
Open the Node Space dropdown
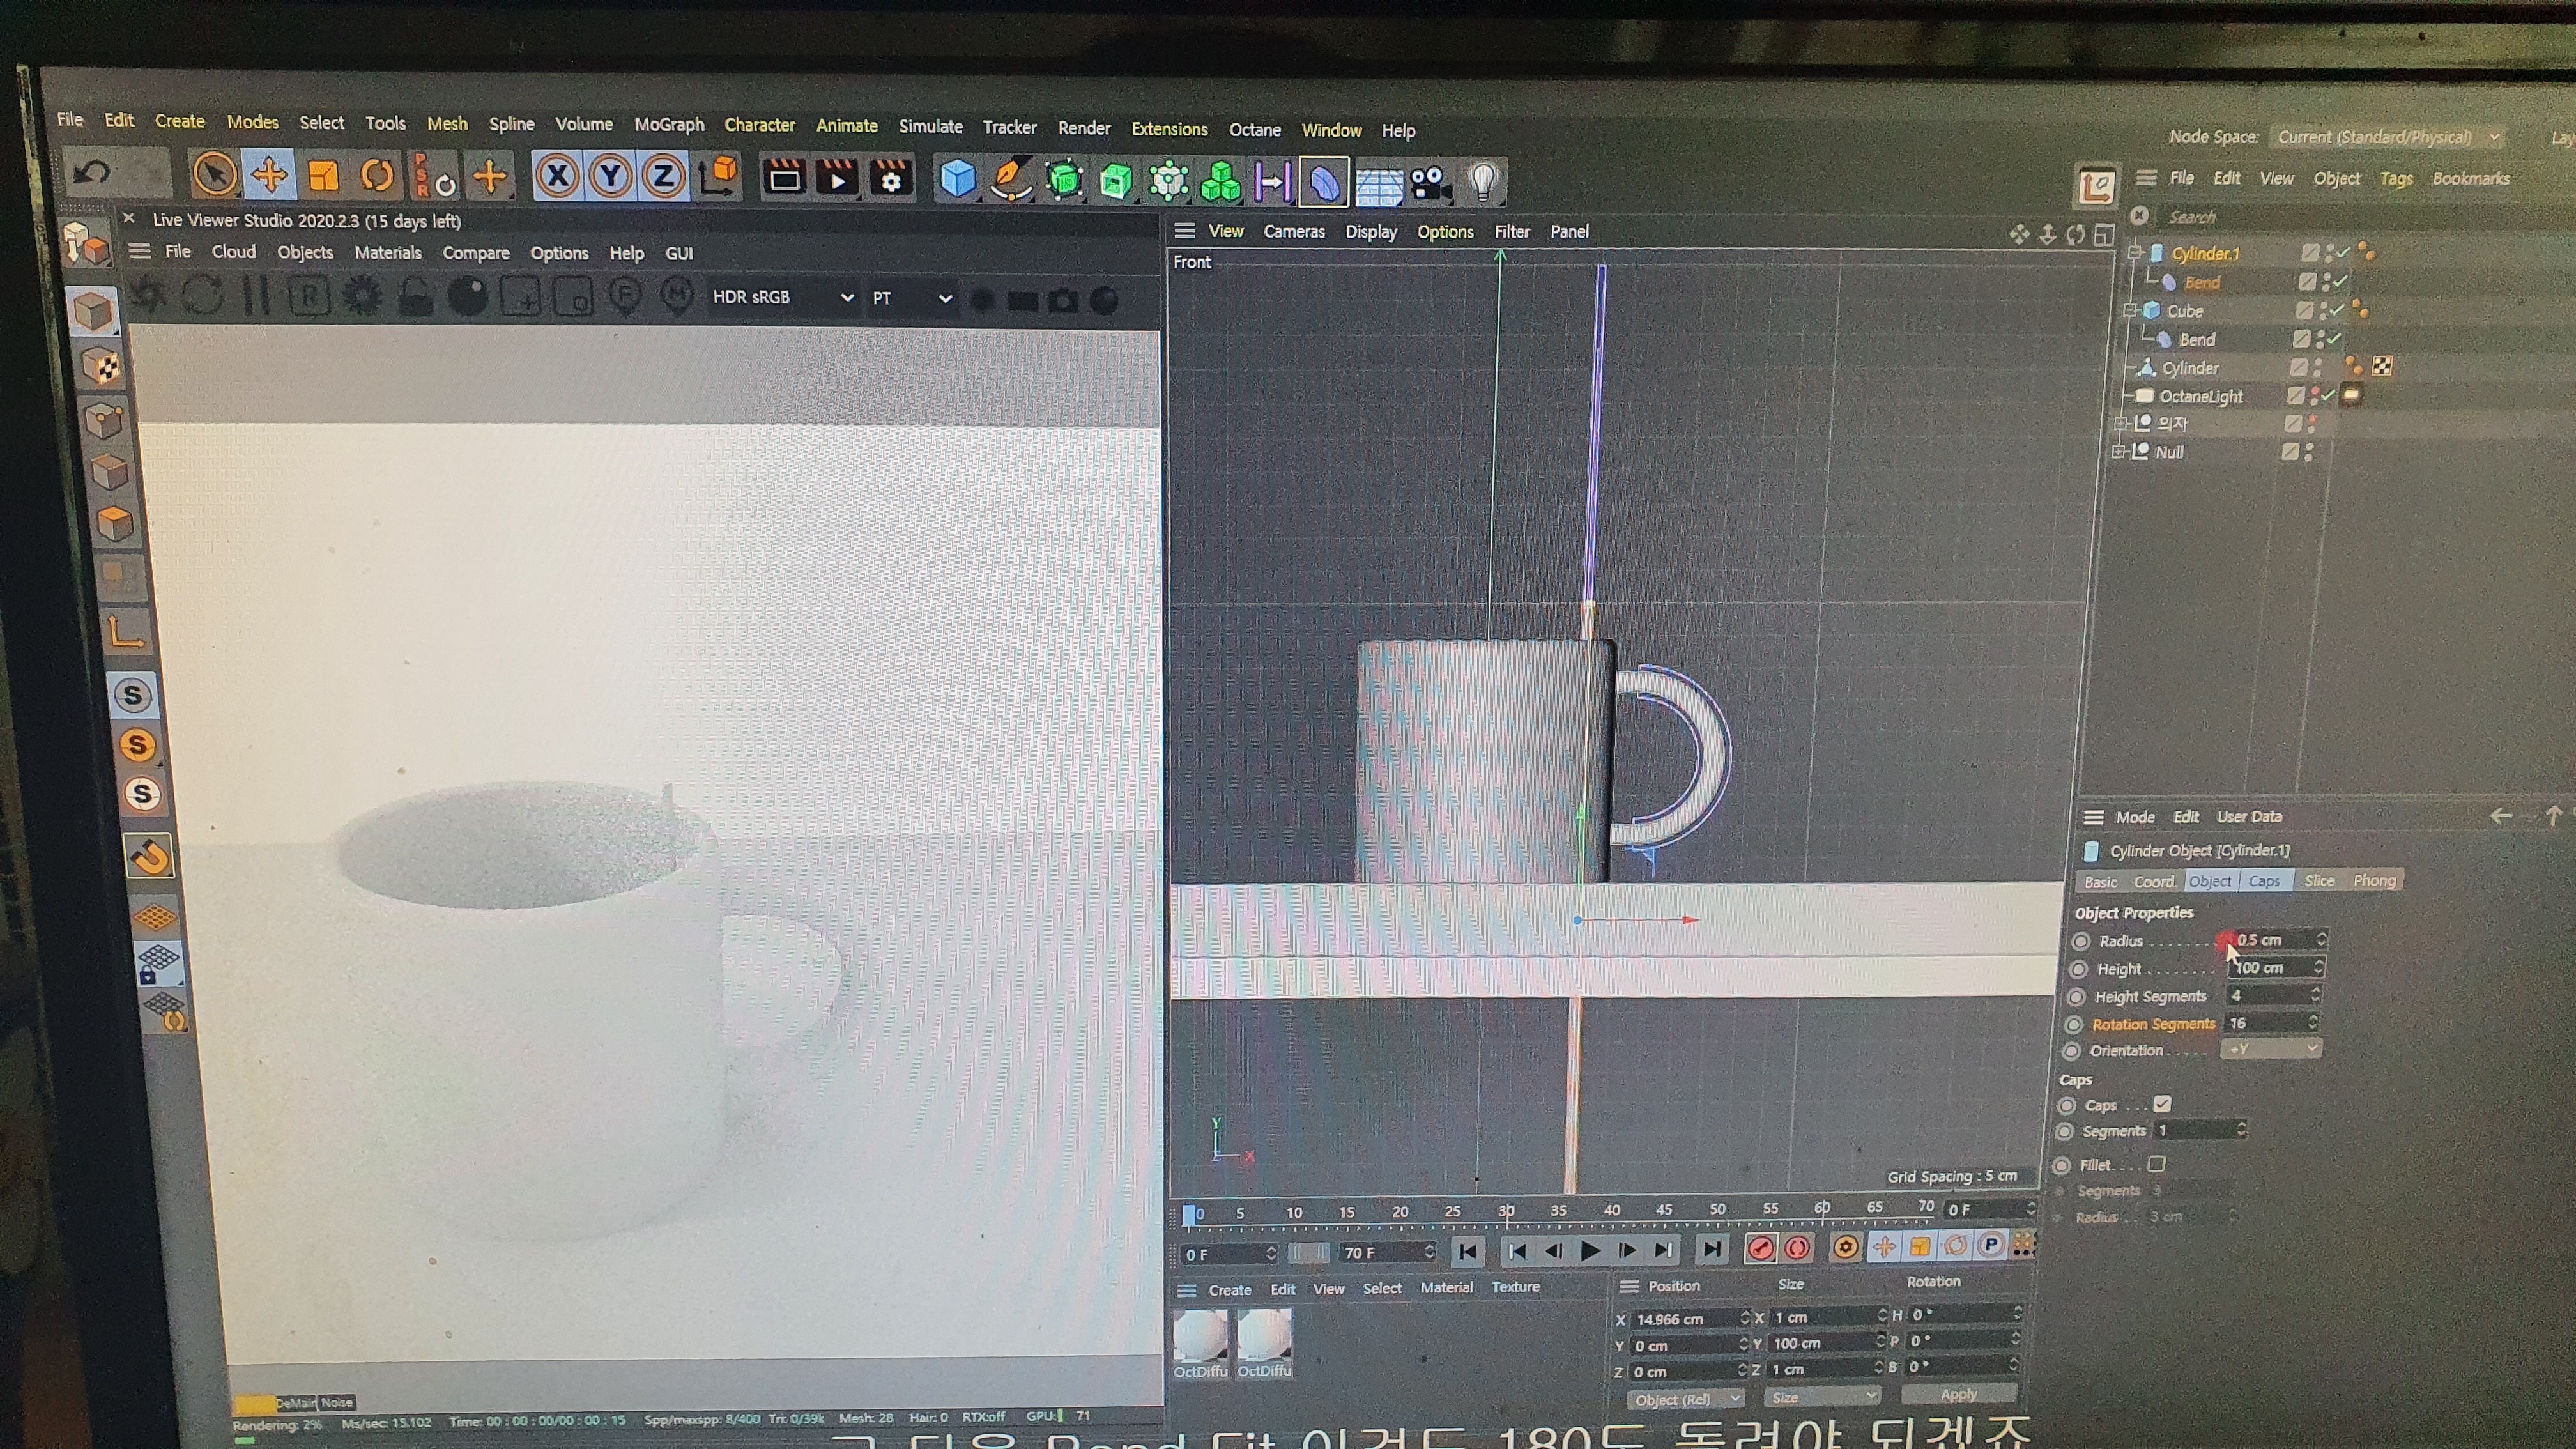point(2388,137)
